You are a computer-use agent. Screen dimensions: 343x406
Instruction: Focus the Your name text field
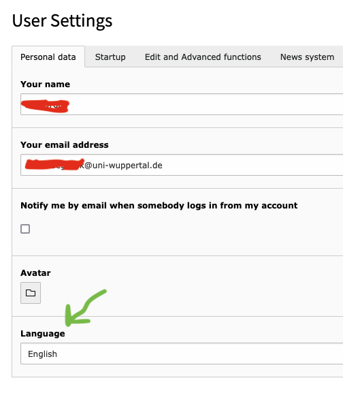[x=182, y=104]
